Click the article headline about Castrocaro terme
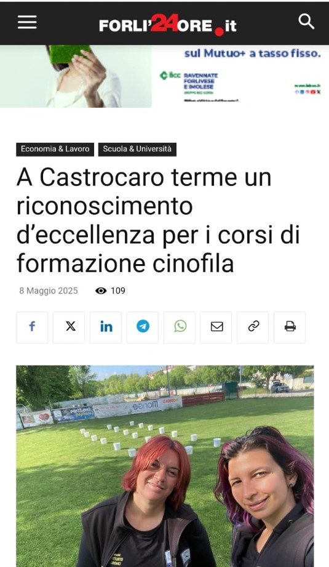Screen dimensions: 329x567 click(x=158, y=220)
